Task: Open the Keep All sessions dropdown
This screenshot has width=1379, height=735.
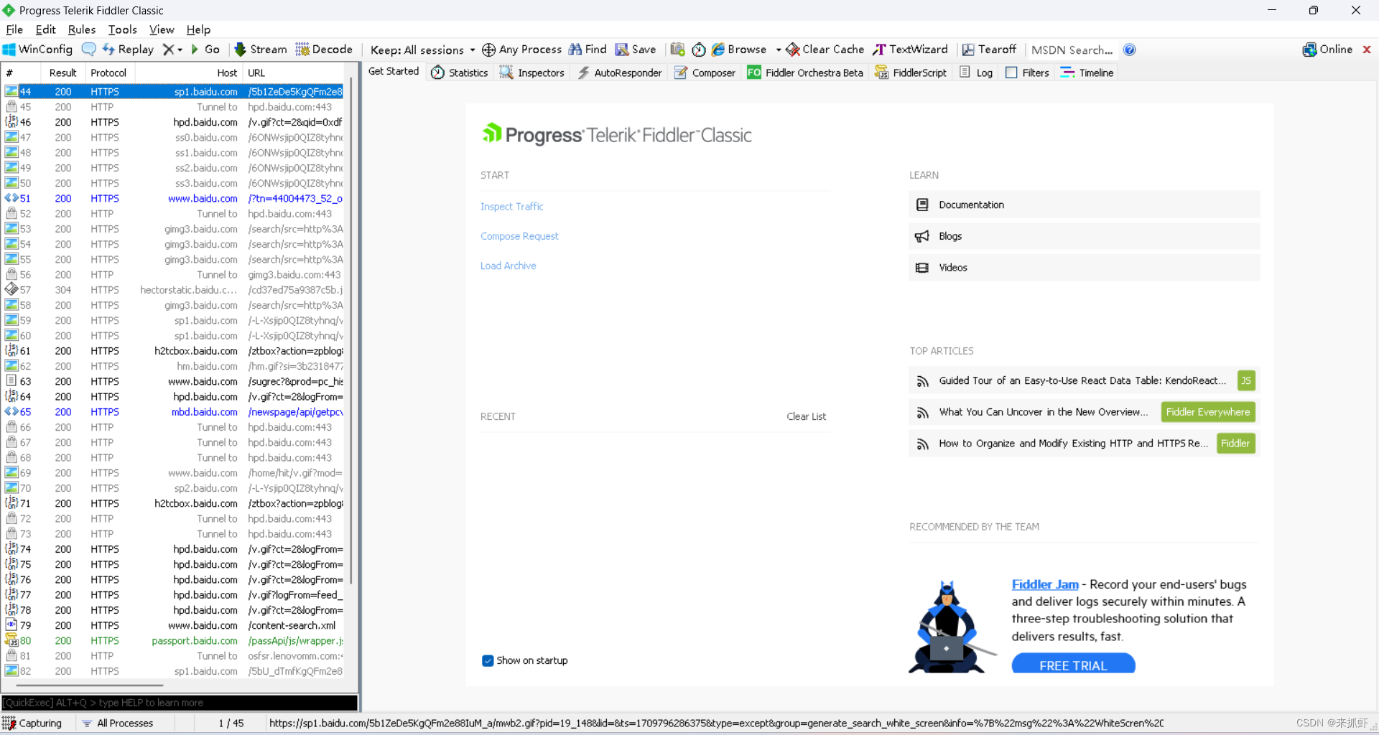Action: coord(422,50)
